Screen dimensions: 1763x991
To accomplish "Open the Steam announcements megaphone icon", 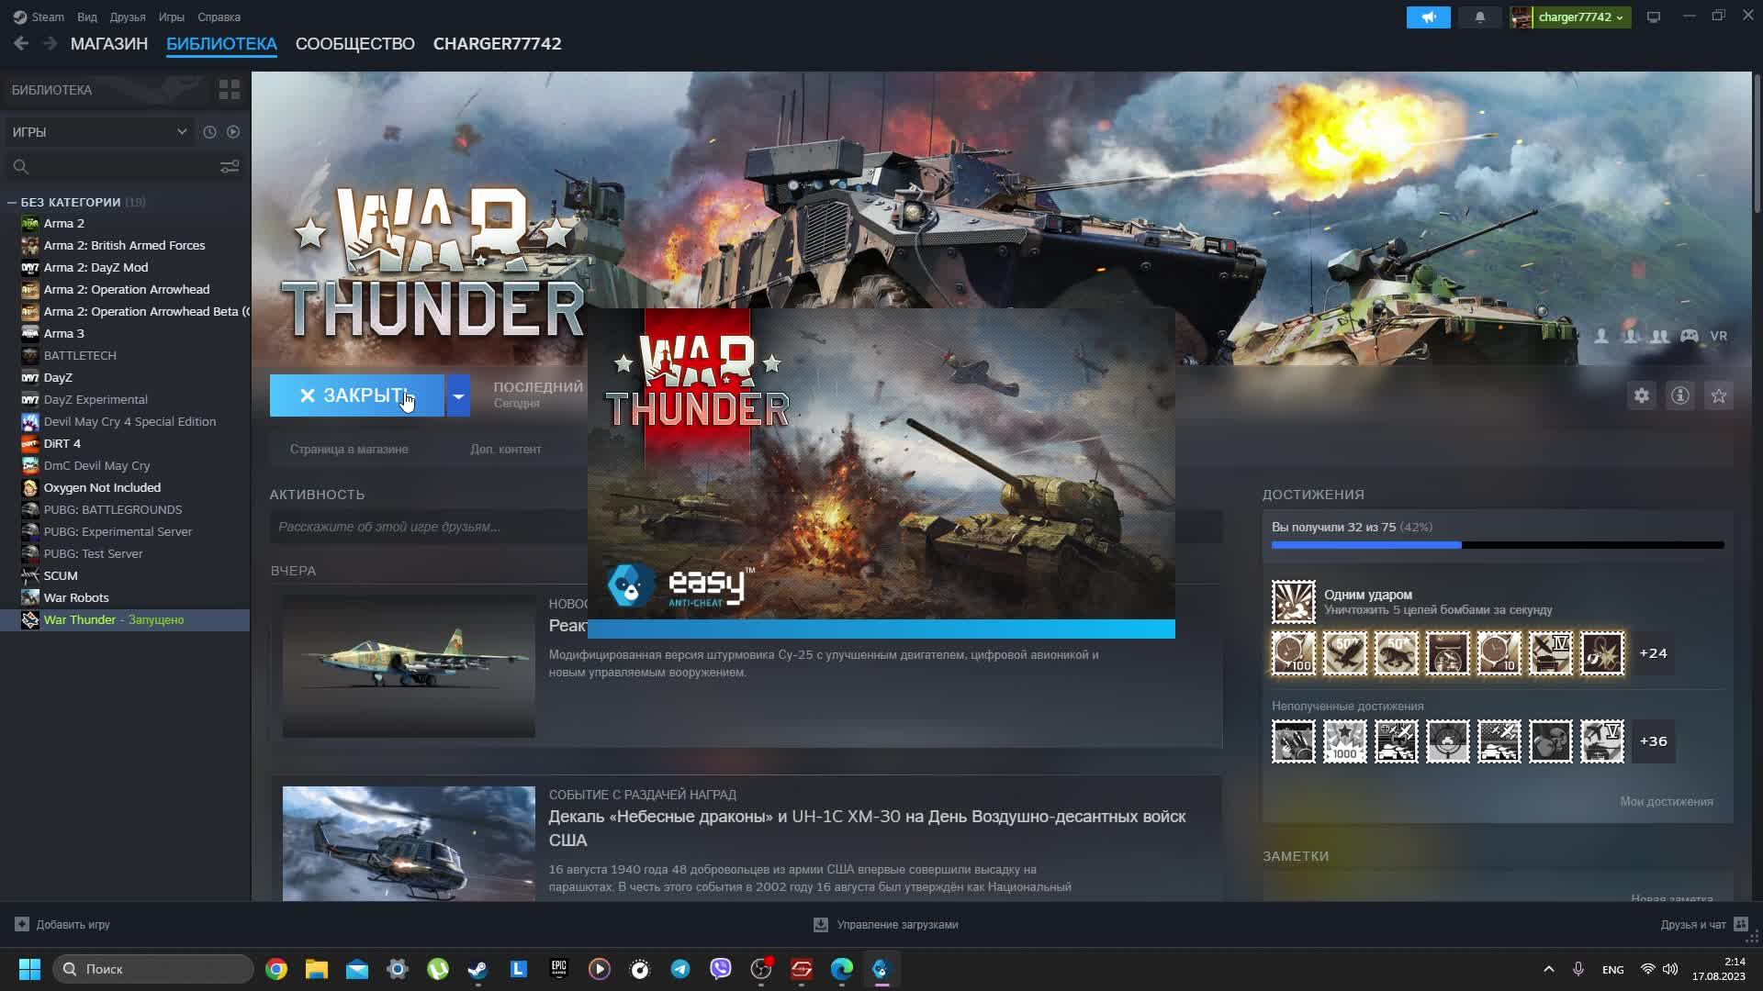I will [x=1428, y=17].
